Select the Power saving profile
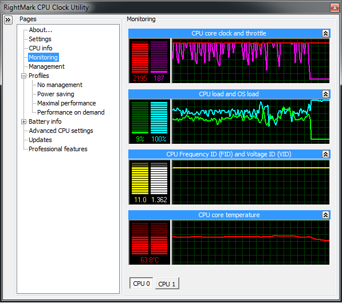Image resolution: width=342 pixels, height=303 pixels. (x=56, y=94)
